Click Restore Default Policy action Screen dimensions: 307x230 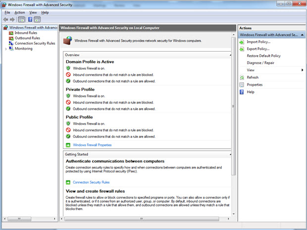tap(263, 56)
